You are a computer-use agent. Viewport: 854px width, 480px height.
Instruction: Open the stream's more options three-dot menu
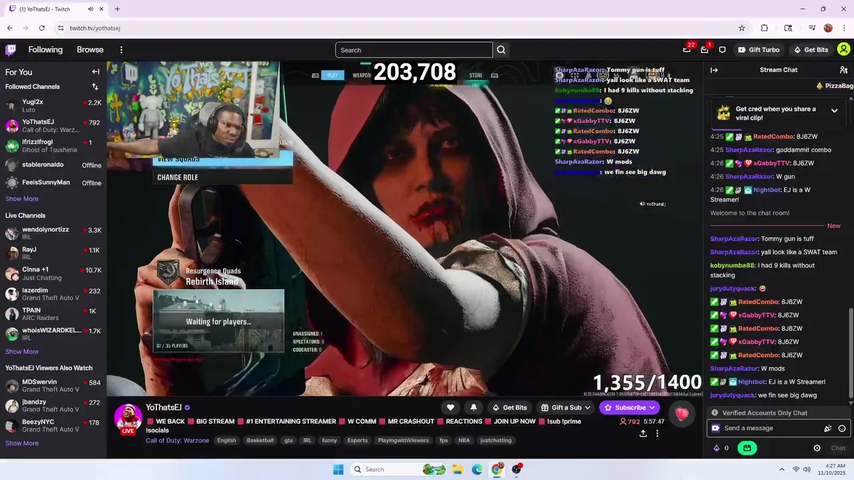(x=657, y=433)
